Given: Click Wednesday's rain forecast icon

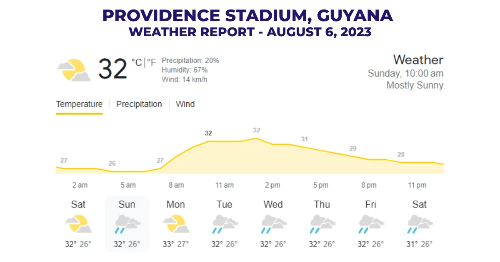Looking at the screenshot, I should pos(273,224).
